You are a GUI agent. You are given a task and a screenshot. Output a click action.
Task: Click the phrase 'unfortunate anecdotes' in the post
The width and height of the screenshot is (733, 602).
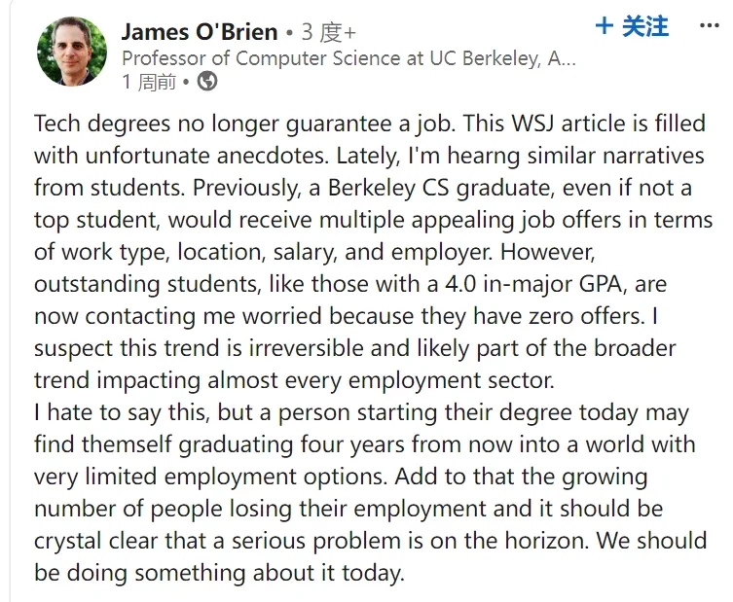(x=207, y=156)
